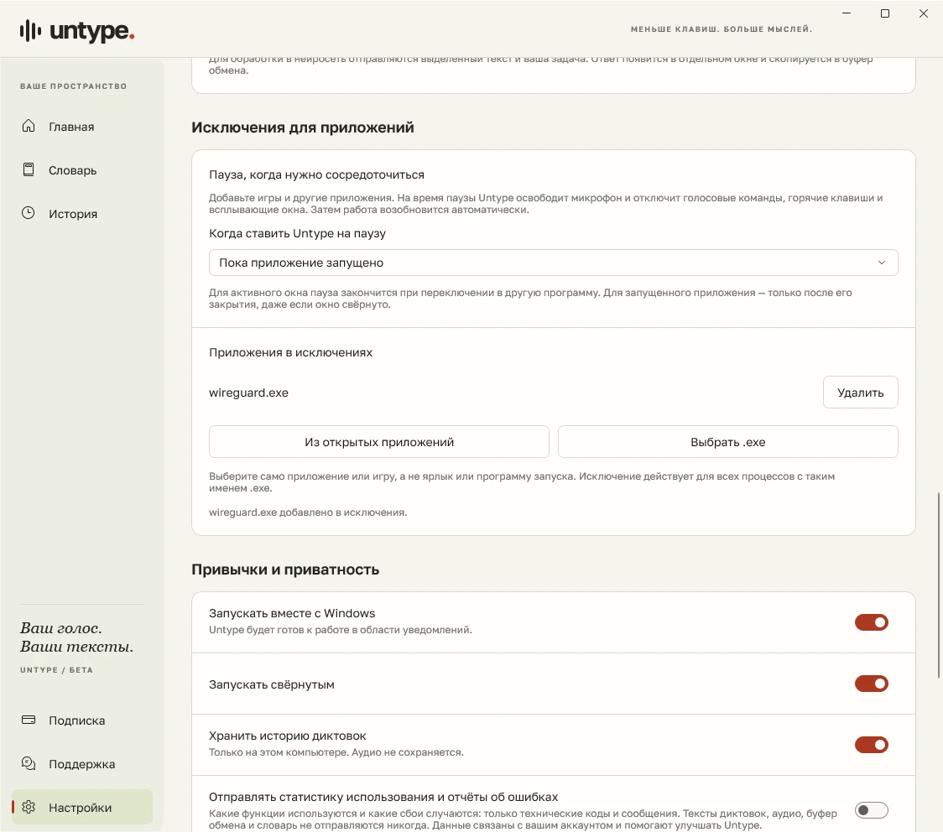This screenshot has height=832, width=943.
Task: Click the Поддержка chat icon
Action: point(29,763)
